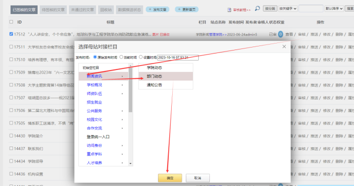Click the scrollbar down arrow in column list
This screenshot has width=354, height=186.
pos(130,163)
